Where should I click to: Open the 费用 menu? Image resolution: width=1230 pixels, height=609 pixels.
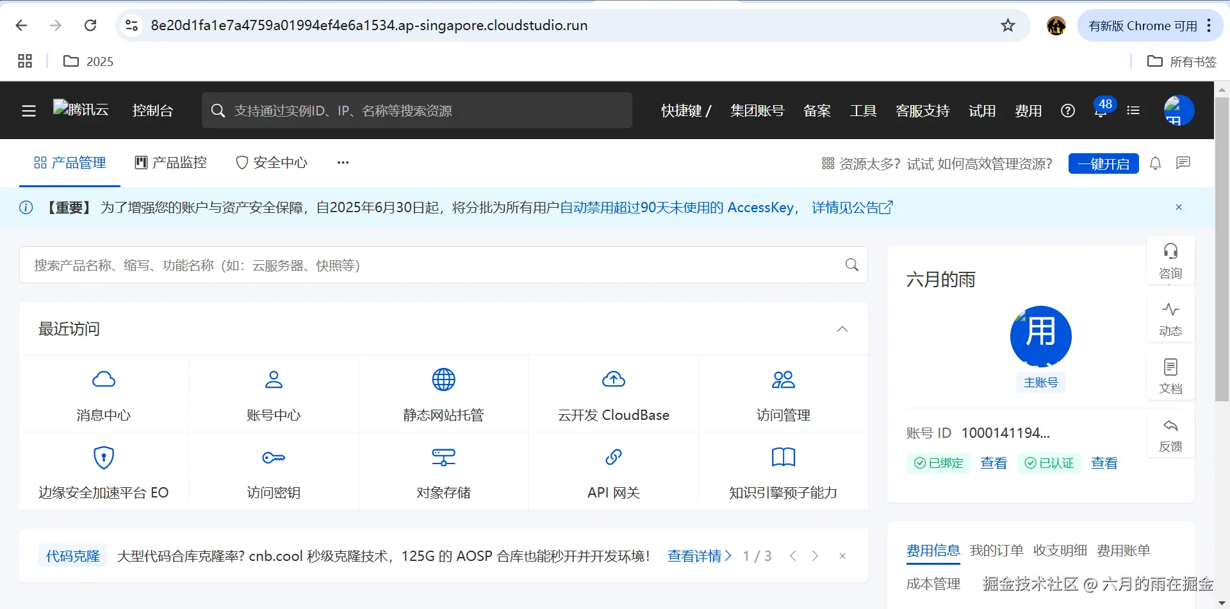click(x=1028, y=111)
